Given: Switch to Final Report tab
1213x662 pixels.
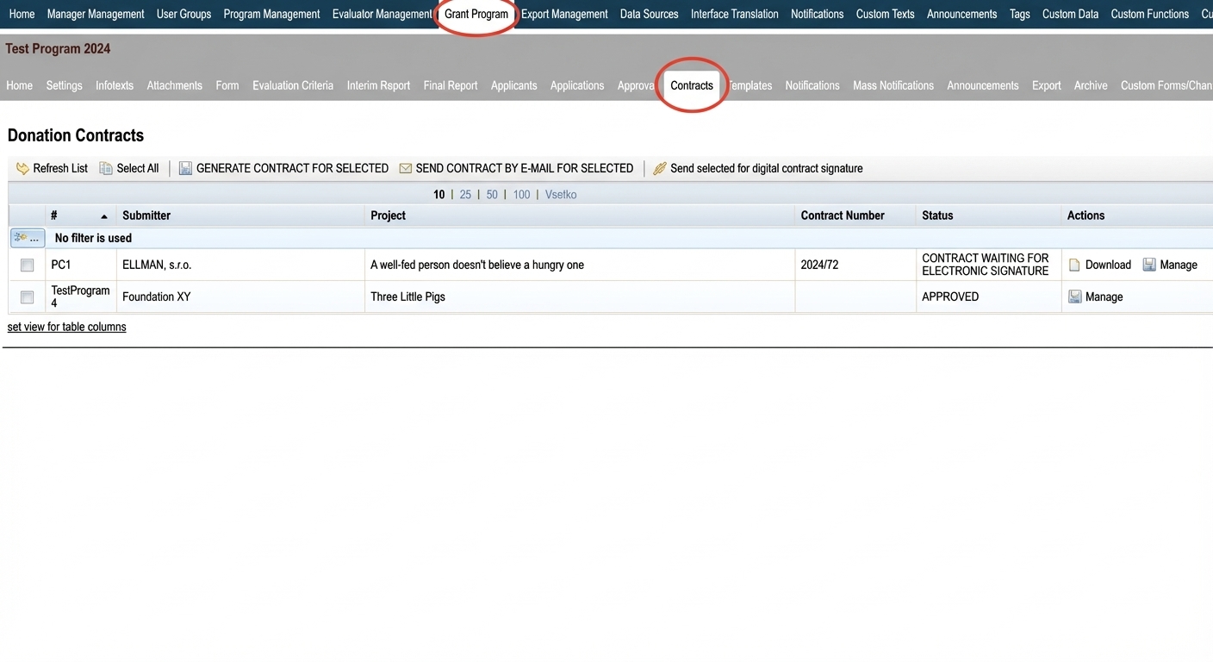Looking at the screenshot, I should click(451, 85).
